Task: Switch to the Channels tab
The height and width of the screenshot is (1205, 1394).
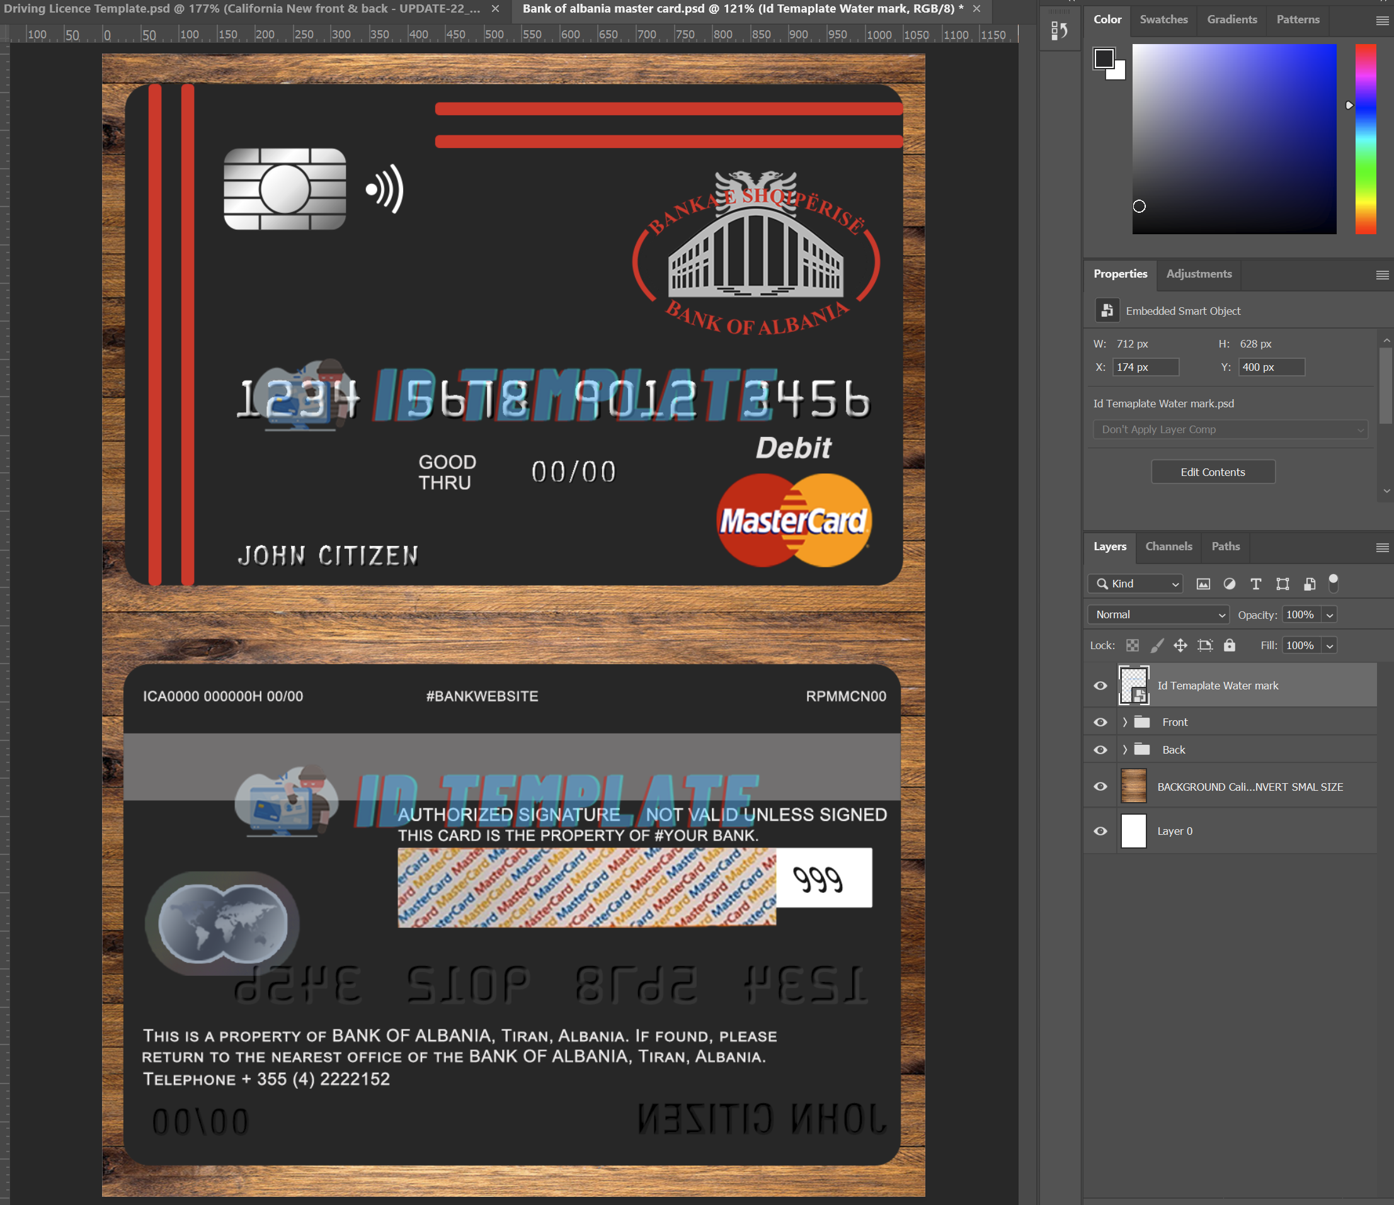Action: point(1168,546)
